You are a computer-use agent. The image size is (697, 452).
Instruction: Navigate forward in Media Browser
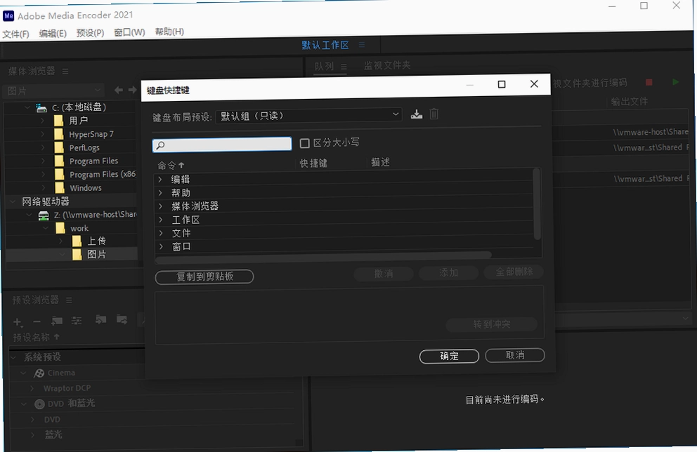point(132,90)
